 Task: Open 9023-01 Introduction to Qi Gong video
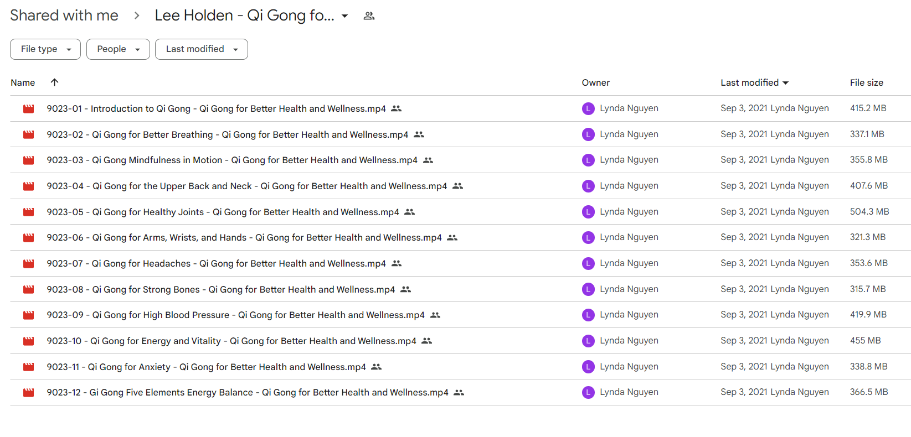(216, 109)
